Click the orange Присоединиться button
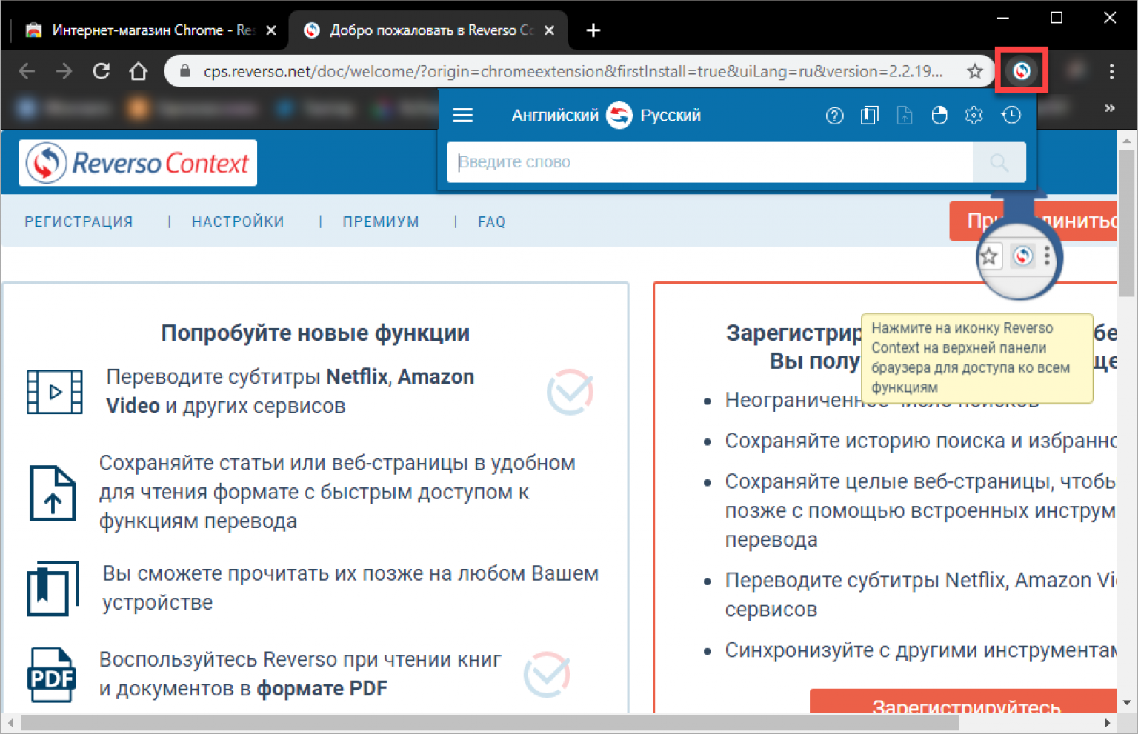The image size is (1138, 734). (1034, 221)
